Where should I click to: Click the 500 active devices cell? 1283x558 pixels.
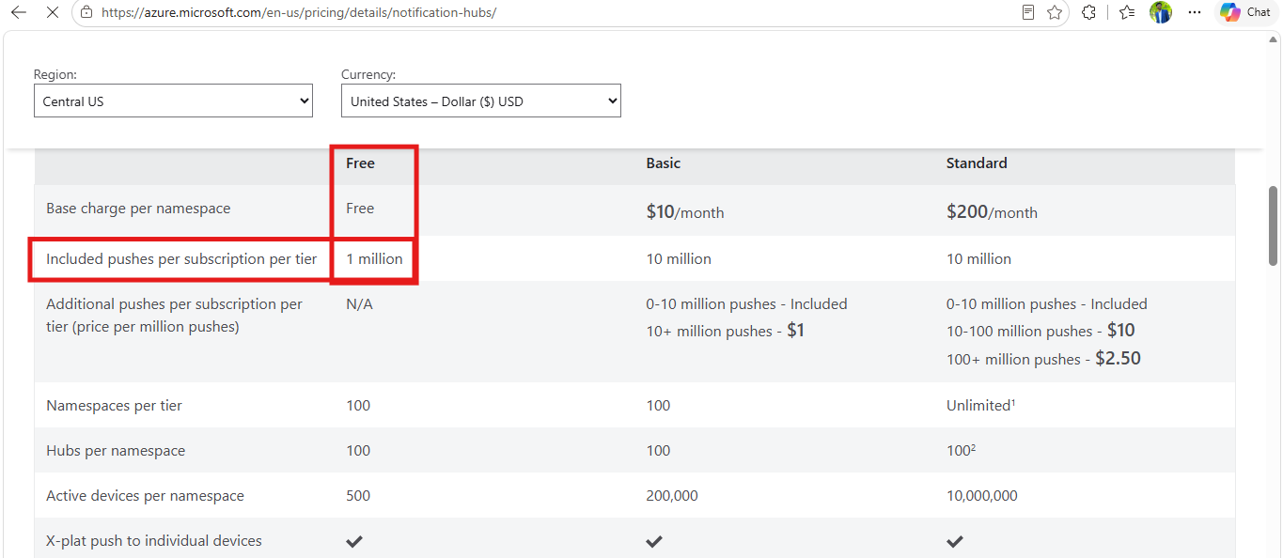358,496
